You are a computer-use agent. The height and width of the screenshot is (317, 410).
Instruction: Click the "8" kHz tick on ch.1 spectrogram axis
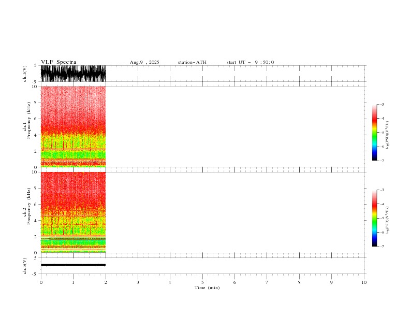pyautogui.click(x=36, y=103)
